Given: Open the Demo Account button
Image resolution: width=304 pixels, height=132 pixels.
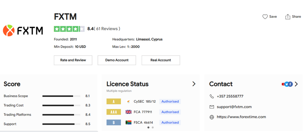Looking at the screenshot, I should 117,60.
